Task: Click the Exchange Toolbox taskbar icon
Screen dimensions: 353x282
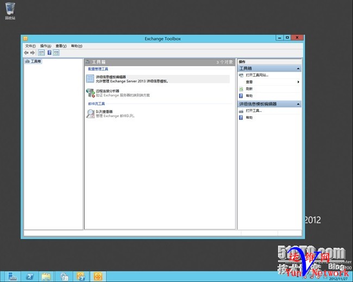Action: coord(98,277)
